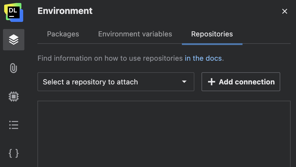This screenshot has width=296, height=167.
Task: Select the Repositories tab
Action: click(x=212, y=34)
